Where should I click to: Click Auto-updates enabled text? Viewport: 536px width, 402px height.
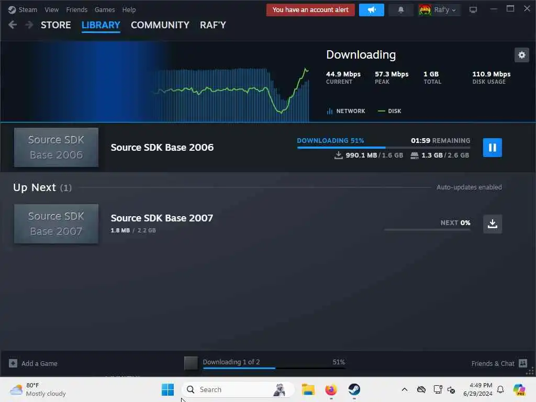(x=469, y=187)
